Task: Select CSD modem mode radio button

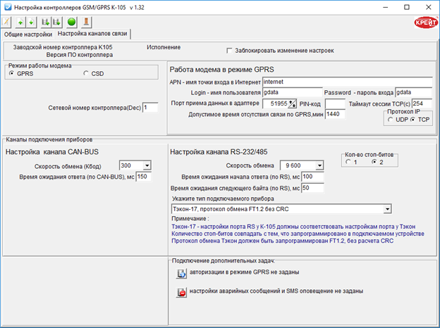Action: click(86, 73)
